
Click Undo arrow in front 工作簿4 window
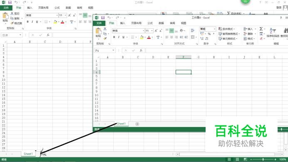point(109,17)
